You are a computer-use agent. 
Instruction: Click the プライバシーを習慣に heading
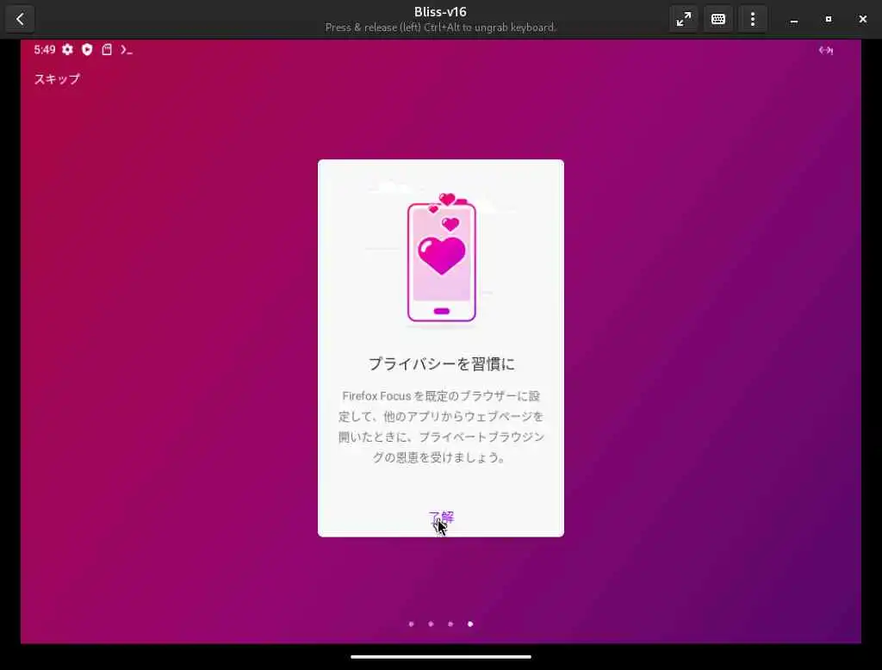click(442, 364)
